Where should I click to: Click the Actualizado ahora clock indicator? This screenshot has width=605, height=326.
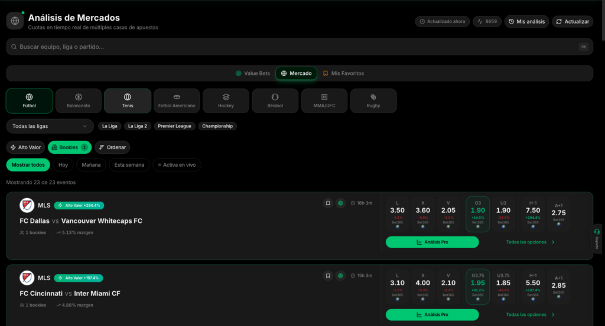pos(442,22)
